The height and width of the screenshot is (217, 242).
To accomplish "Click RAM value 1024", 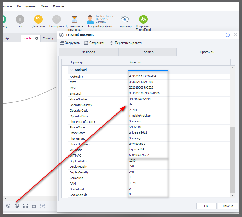I will point(132,183).
